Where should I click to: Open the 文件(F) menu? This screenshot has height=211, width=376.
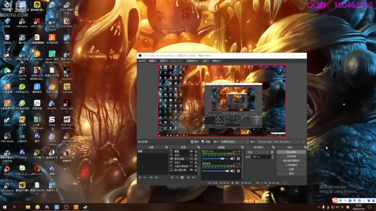tap(142, 61)
